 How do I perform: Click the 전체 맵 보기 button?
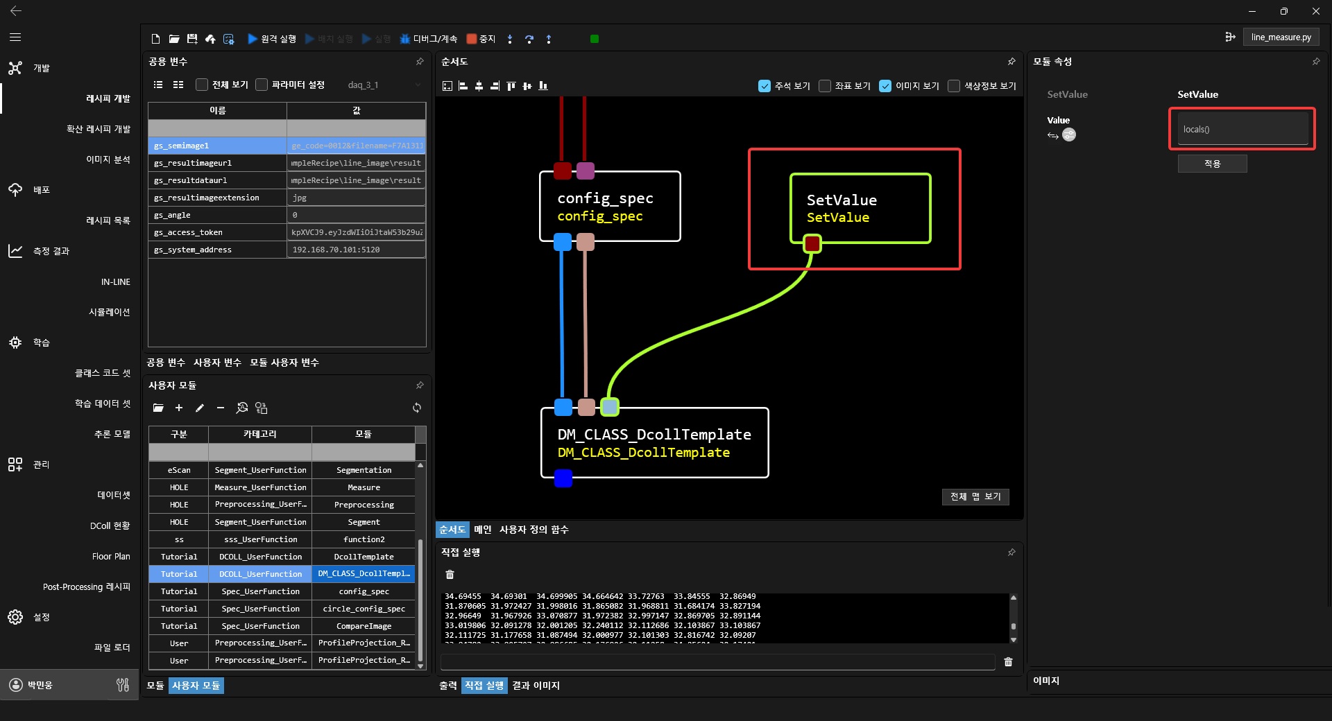coord(975,496)
